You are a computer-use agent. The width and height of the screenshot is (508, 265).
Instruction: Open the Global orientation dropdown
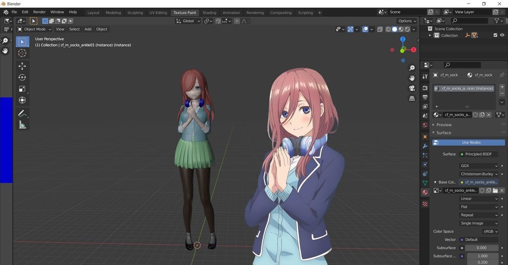188,21
